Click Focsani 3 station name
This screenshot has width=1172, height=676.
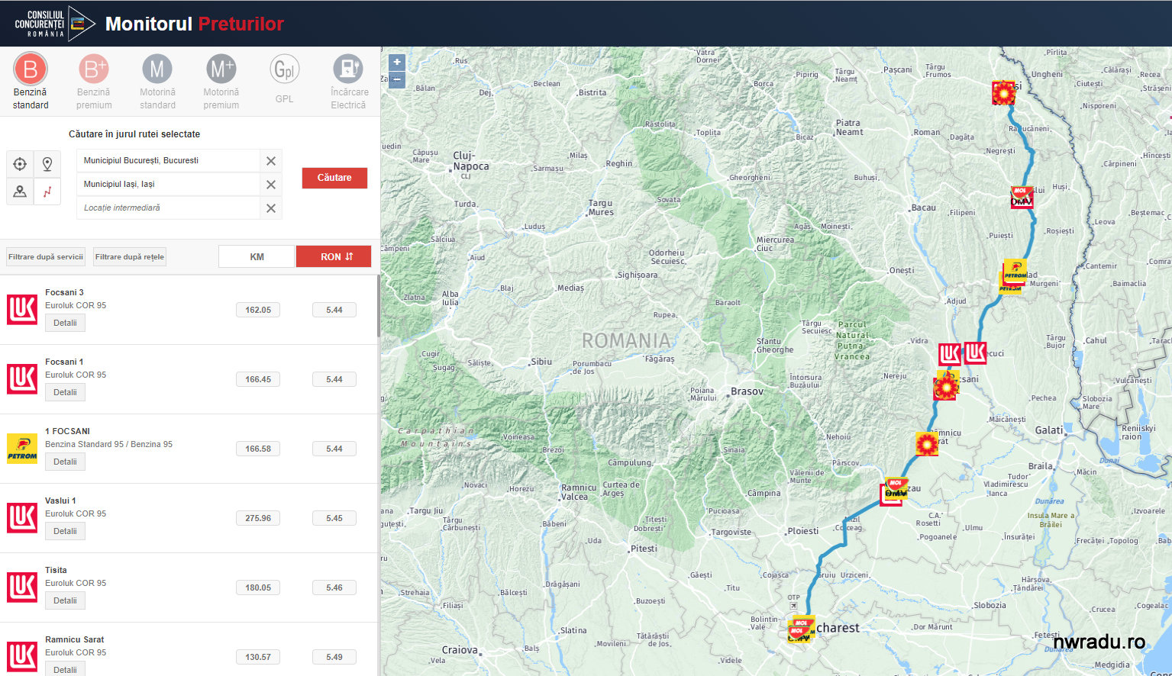(64, 292)
